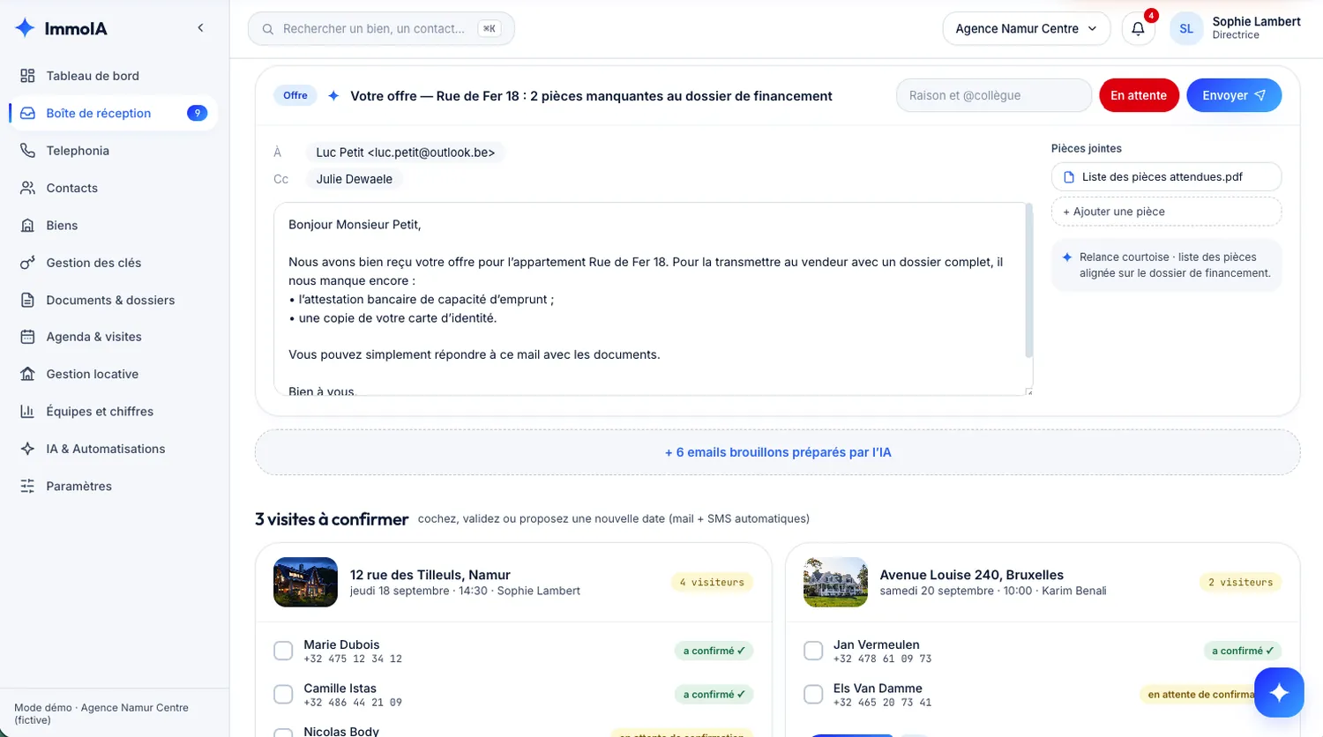Click the SL user avatar
The width and height of the screenshot is (1323, 737).
(1186, 28)
